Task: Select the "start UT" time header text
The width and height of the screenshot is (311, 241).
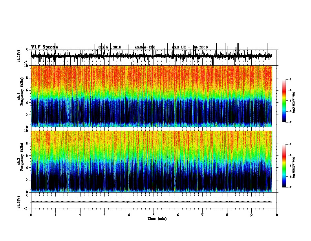Action: (x=190, y=47)
